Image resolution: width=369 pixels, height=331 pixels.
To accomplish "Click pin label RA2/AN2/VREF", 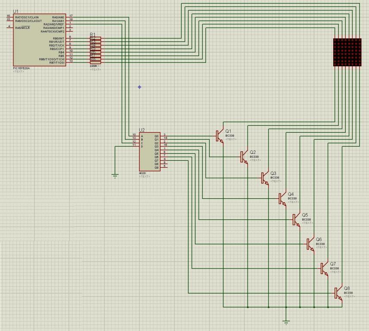I will click(53, 25).
